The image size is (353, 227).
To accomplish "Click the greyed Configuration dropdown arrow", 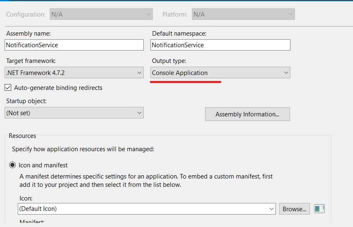I will click(148, 14).
